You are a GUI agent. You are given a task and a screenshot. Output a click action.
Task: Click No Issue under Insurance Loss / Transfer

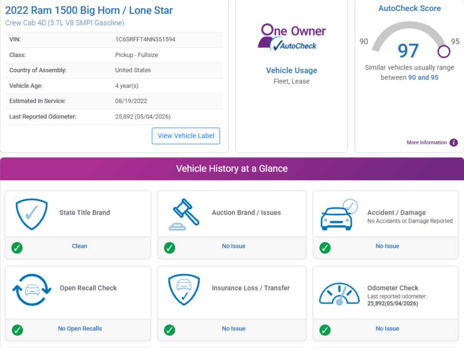[x=234, y=329]
